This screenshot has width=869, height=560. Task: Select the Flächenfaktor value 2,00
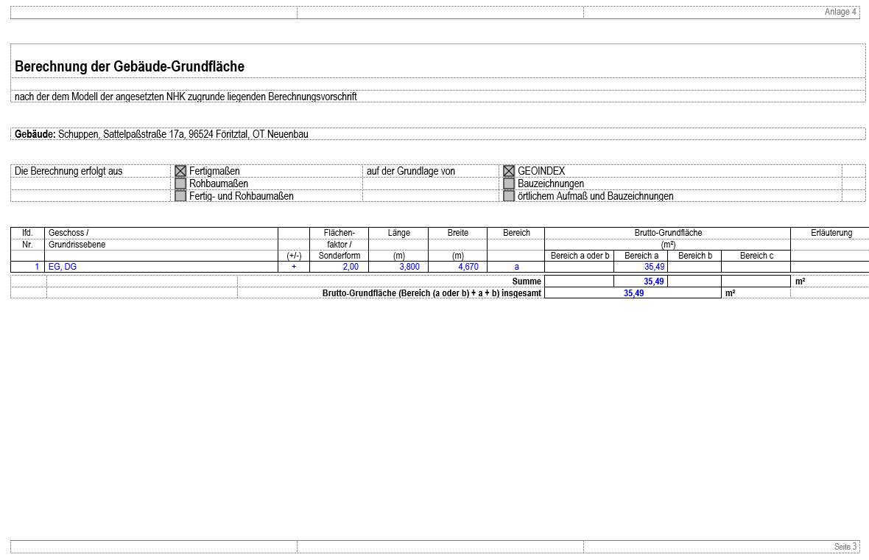point(339,267)
